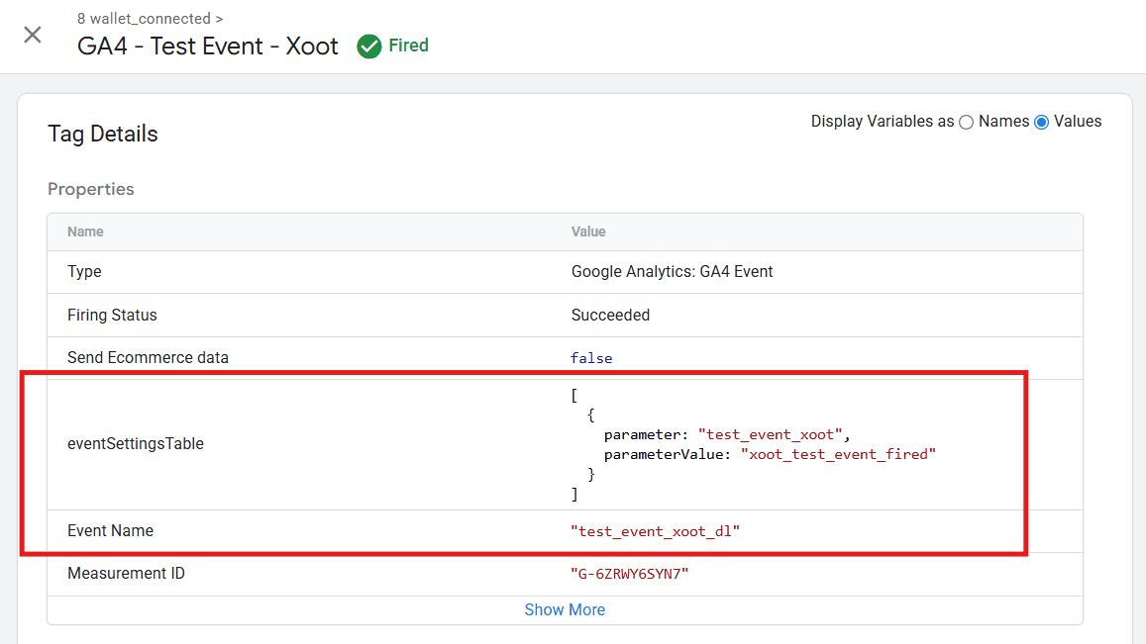The image size is (1146, 644).
Task: Click the green Fired status checkmark icon
Action: [369, 46]
